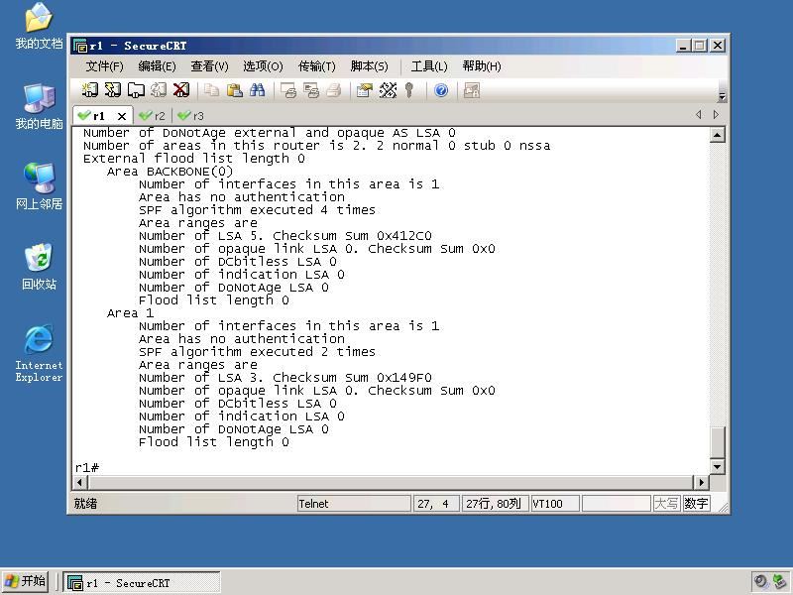Open the 文件(F) menu
The width and height of the screenshot is (793, 595).
104,66
